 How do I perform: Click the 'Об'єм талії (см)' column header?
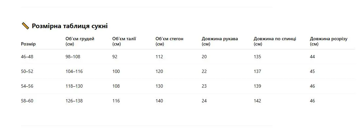[124, 42]
